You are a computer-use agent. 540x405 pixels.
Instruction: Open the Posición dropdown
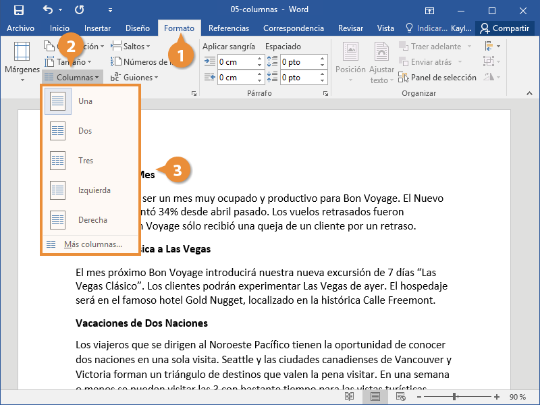350,62
